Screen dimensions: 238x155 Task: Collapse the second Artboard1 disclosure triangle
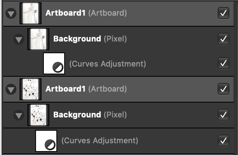pos(11,89)
